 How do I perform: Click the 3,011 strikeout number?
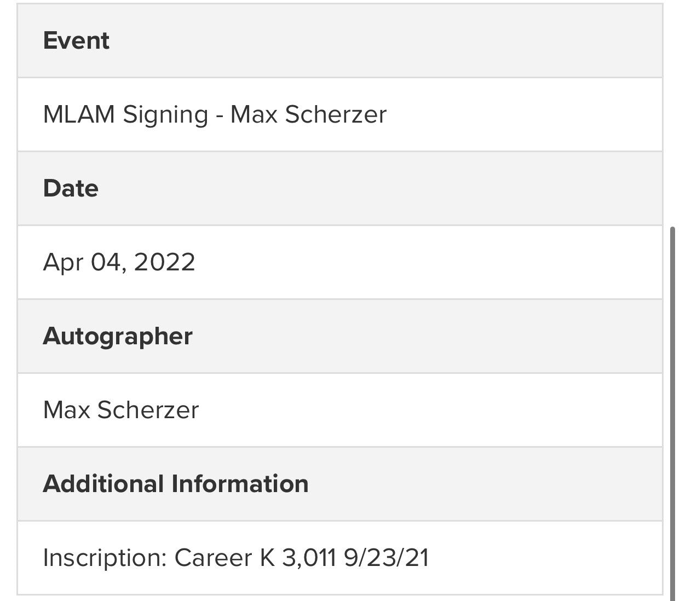(308, 558)
